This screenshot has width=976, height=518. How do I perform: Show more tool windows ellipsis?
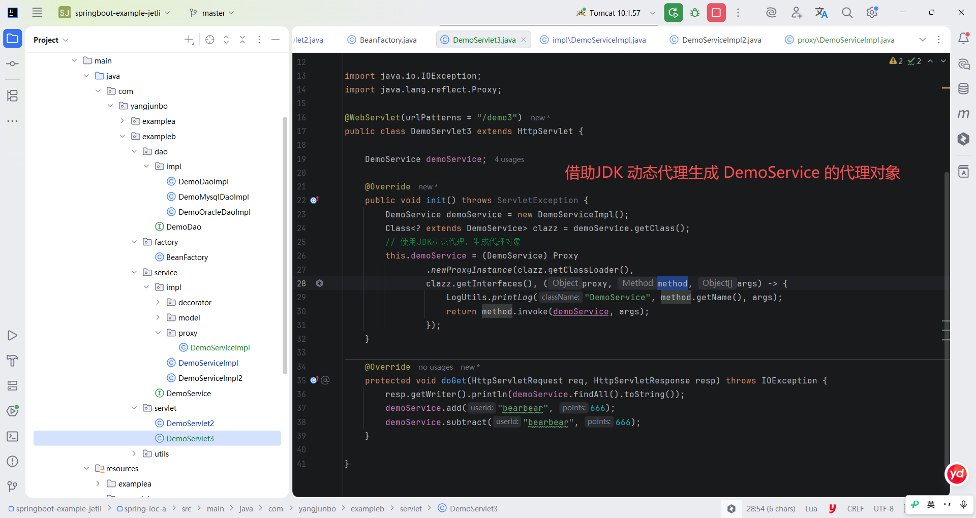(x=13, y=121)
